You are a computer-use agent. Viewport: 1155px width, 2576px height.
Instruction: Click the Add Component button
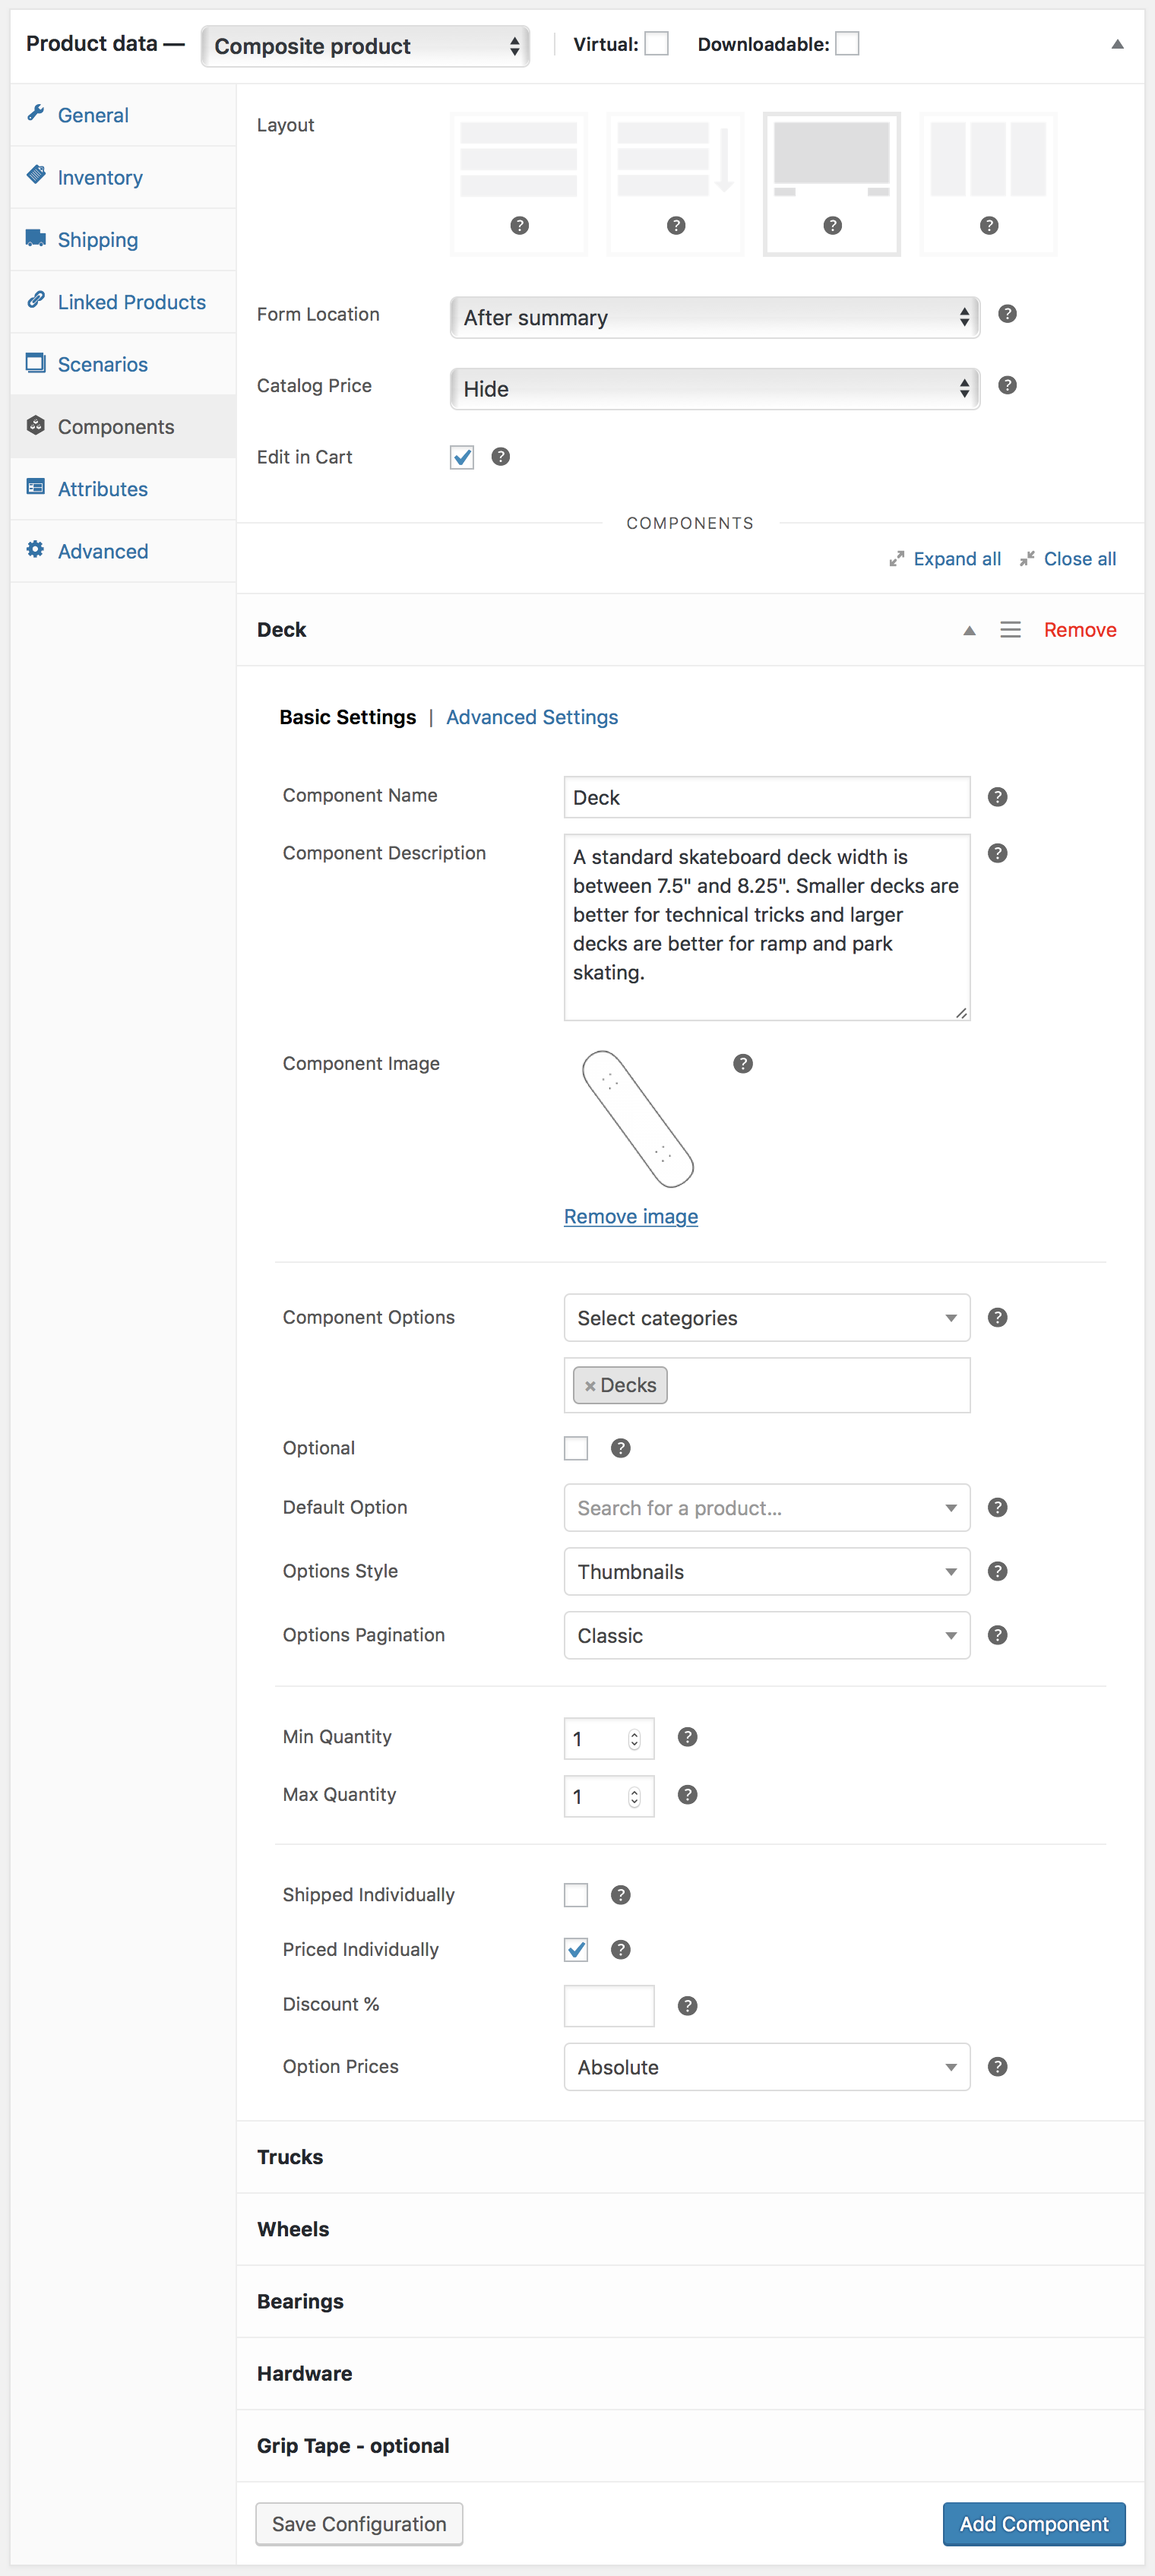pos(1033,2524)
